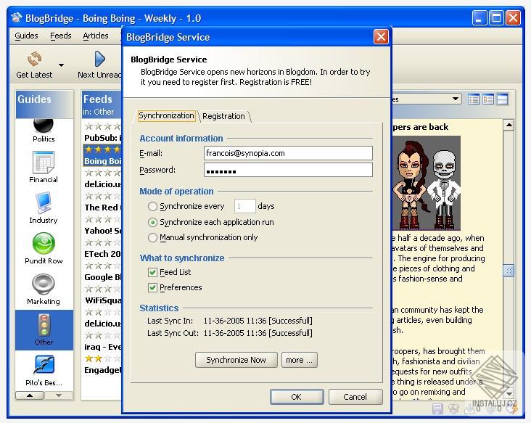This screenshot has height=423, width=531.
Task: Open the Marketing guide speaker icon
Action: pyautogui.click(x=44, y=284)
